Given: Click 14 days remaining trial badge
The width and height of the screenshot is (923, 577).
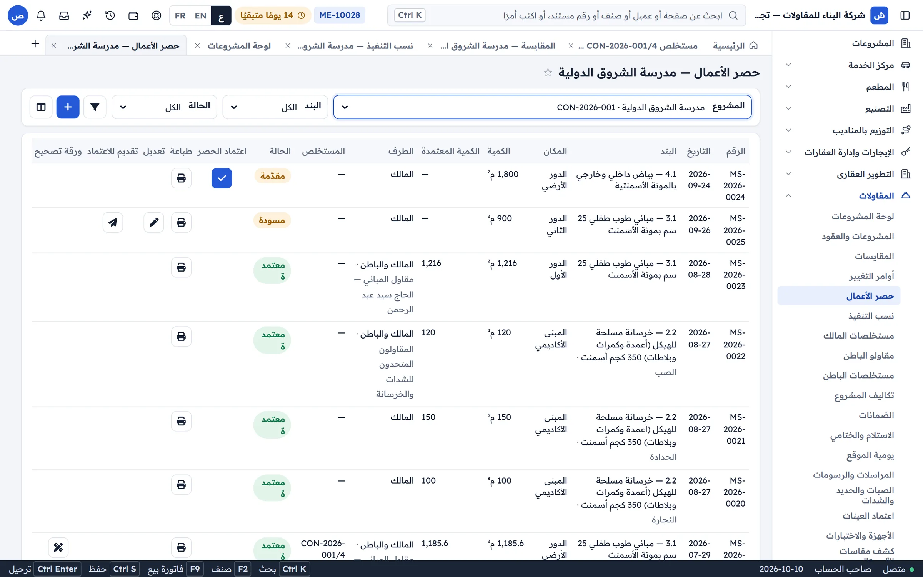Looking at the screenshot, I should (273, 15).
